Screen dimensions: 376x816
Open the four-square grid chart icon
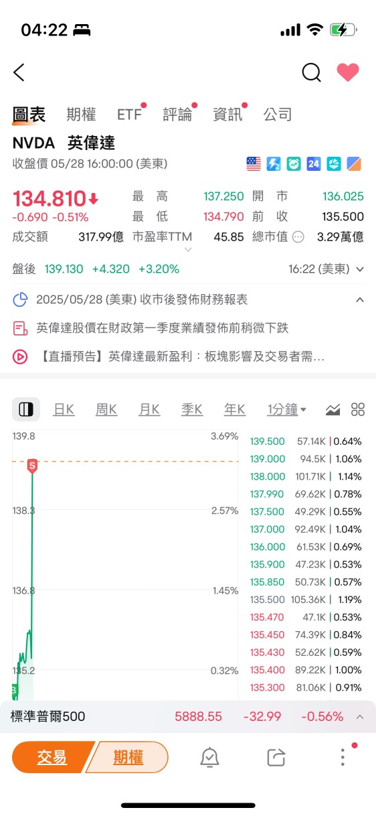tap(358, 409)
